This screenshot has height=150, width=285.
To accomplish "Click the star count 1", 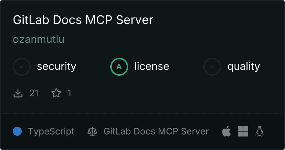I will pos(69,93).
